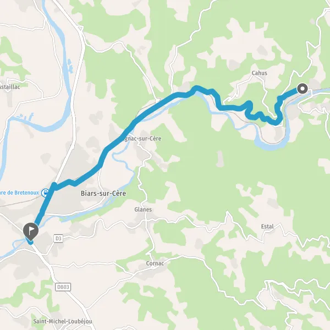
Task: Click the blue route corner beside the train station
Action: click(54, 186)
